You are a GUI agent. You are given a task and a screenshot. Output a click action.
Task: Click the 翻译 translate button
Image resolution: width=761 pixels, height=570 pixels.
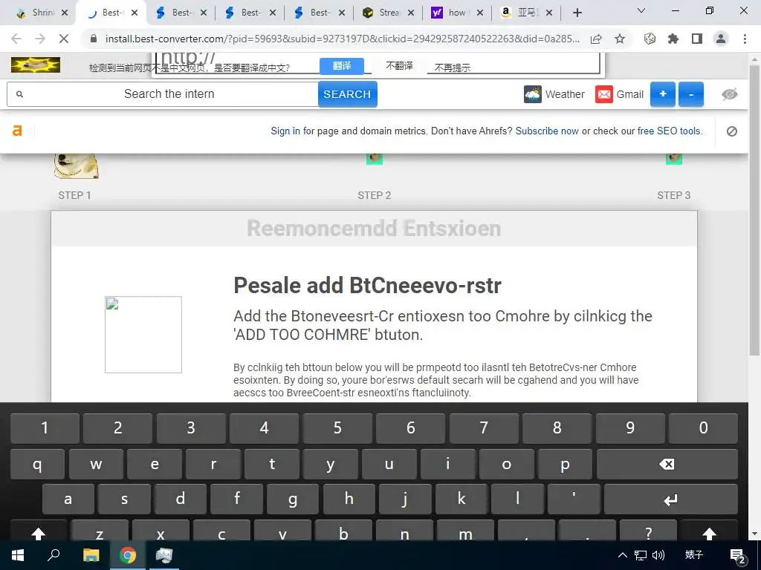pyautogui.click(x=342, y=66)
